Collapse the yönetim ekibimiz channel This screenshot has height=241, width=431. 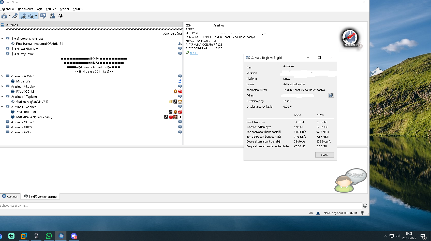[2, 38]
